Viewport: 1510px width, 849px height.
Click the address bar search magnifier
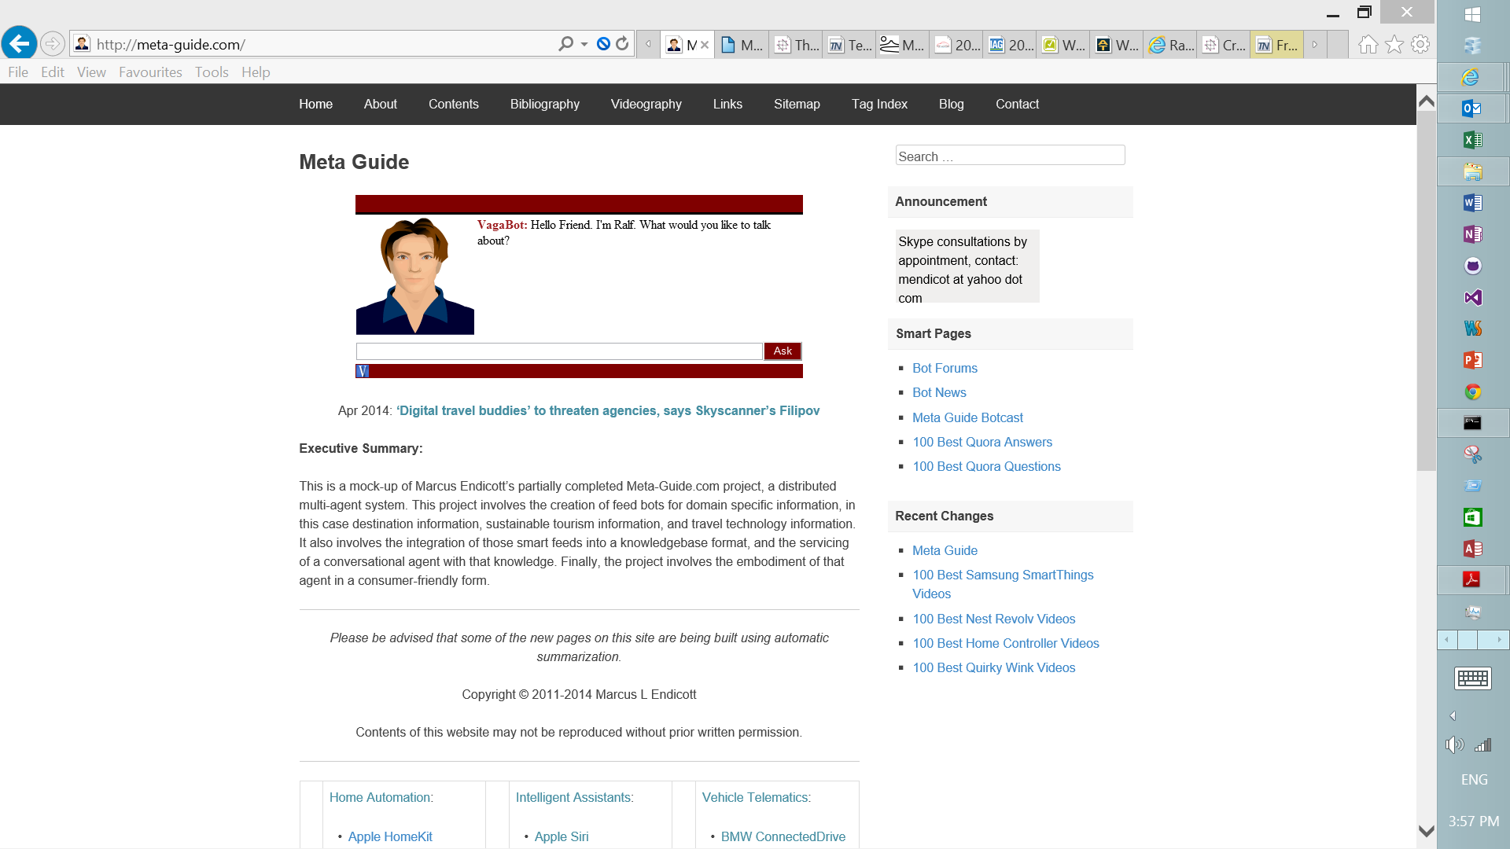tap(565, 44)
